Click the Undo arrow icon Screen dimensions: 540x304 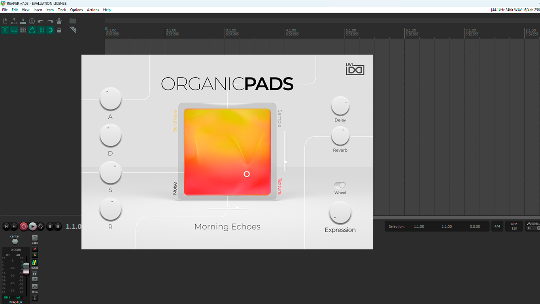click(41, 21)
